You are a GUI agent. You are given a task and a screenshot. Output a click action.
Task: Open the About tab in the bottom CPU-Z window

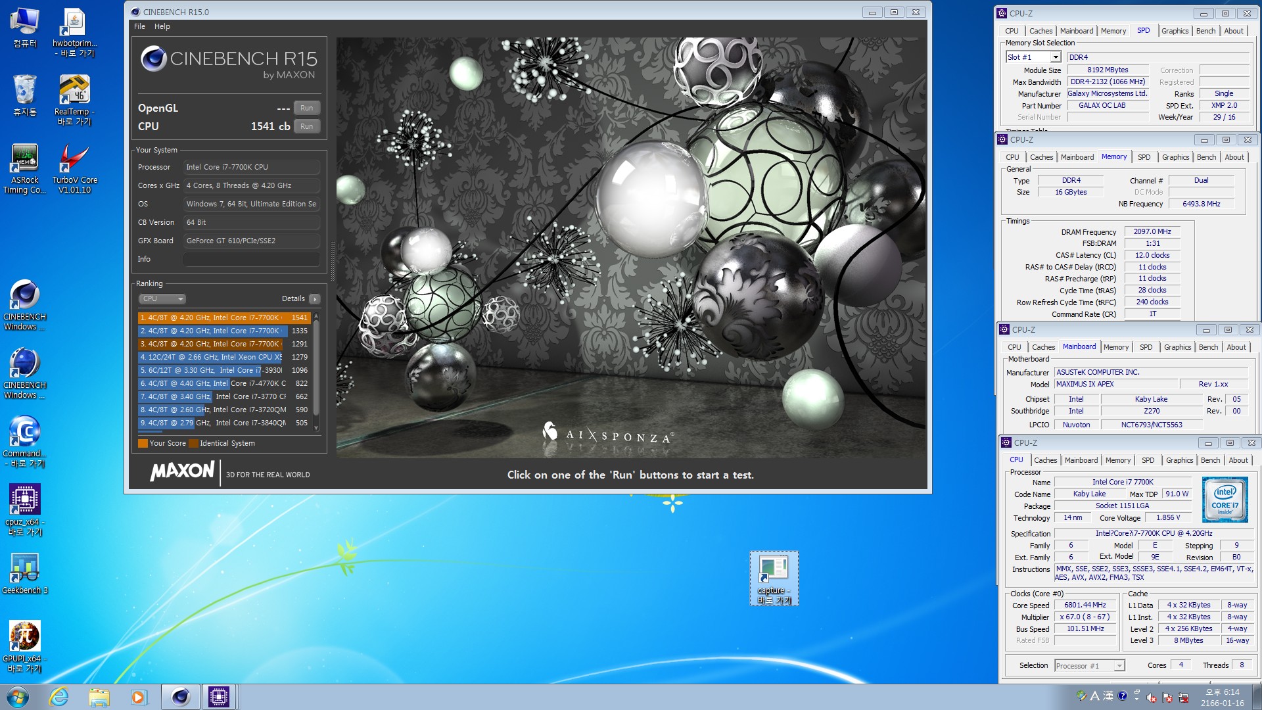coord(1238,460)
